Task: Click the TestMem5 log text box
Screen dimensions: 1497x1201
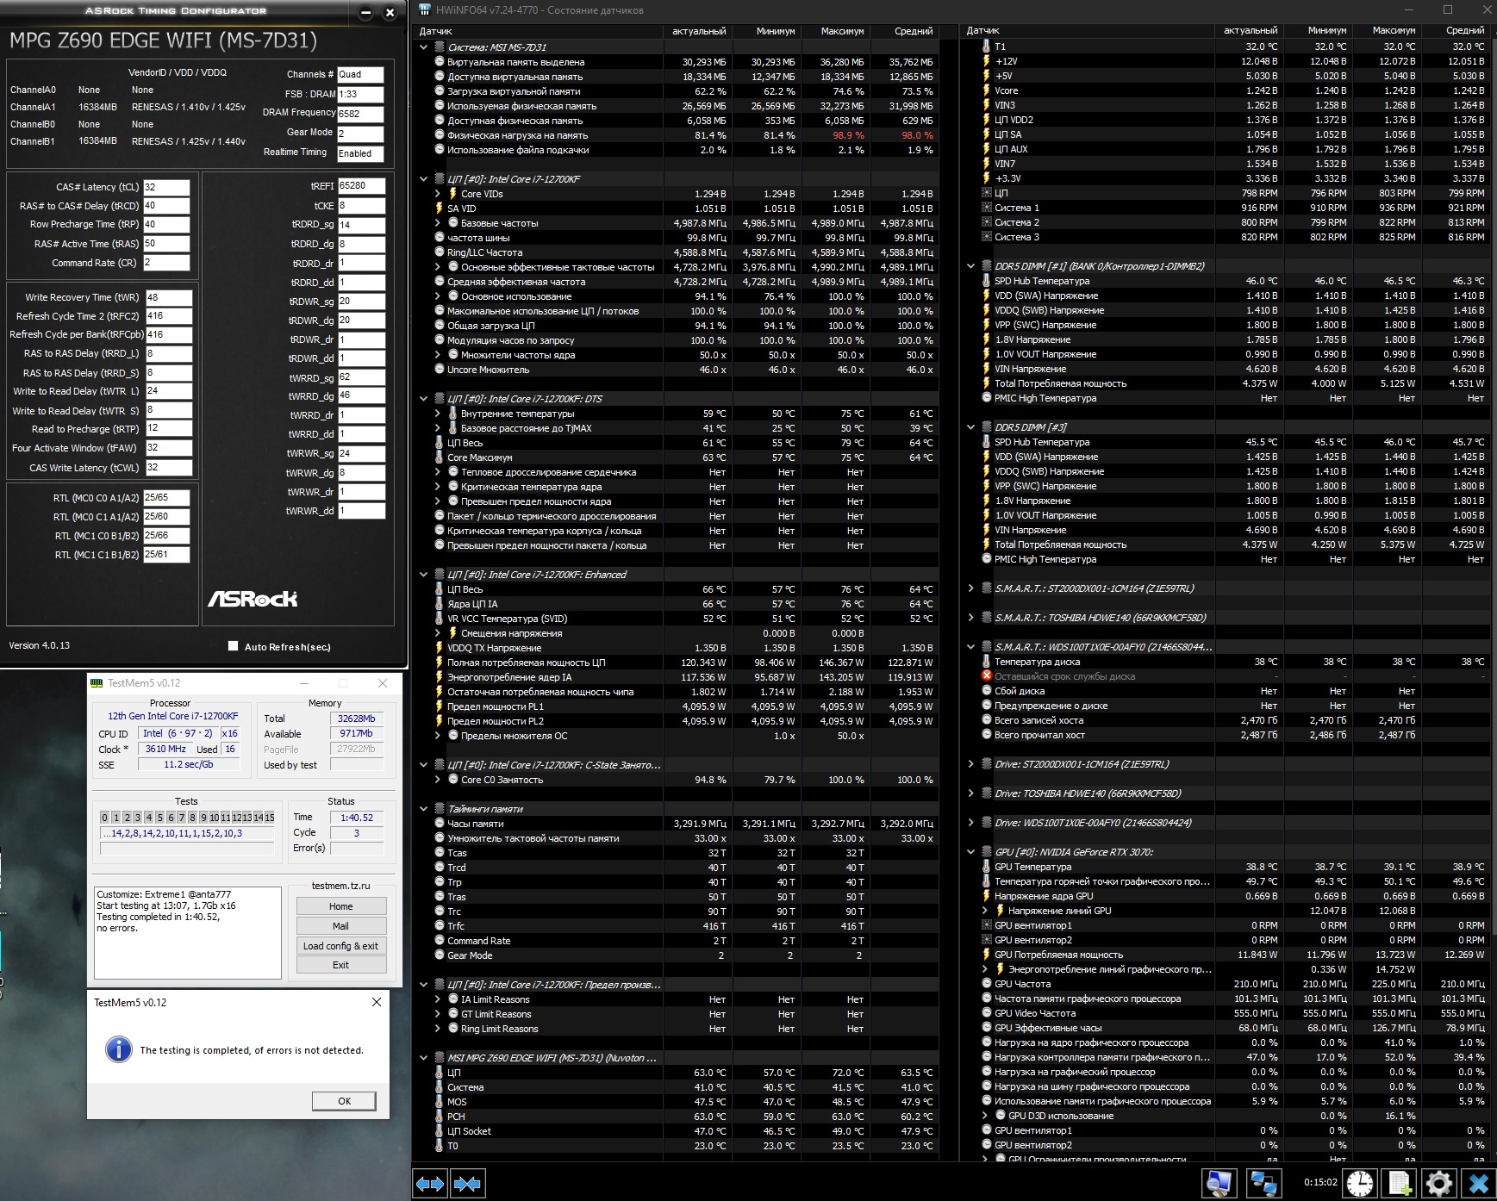Action: (188, 932)
